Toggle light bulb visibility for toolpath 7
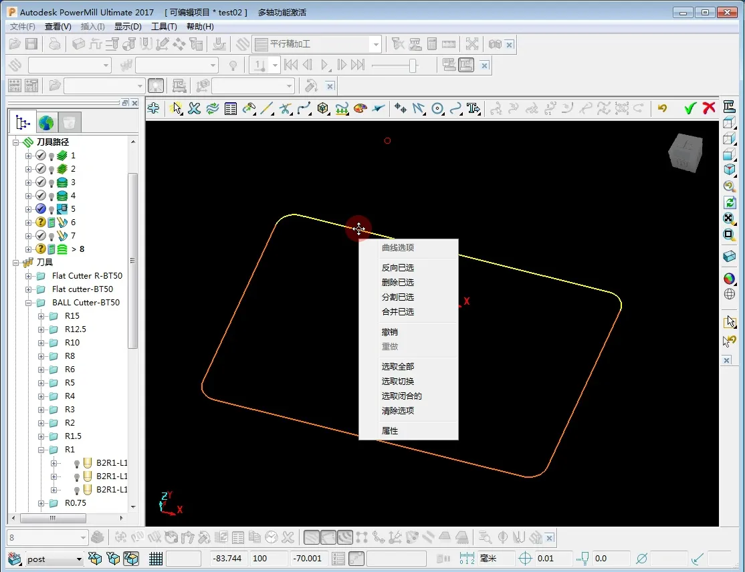This screenshot has width=745, height=572. coord(51,236)
